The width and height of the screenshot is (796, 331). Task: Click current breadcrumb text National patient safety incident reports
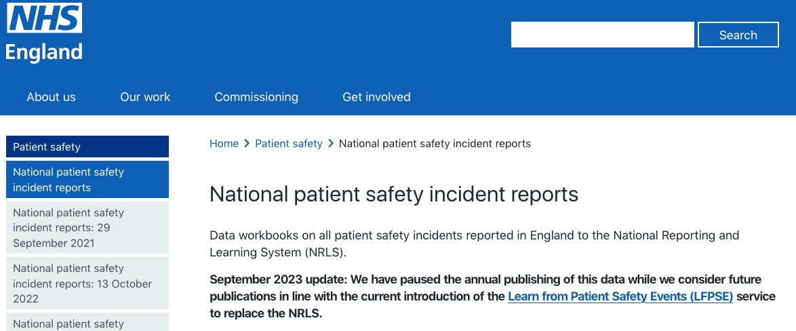click(x=435, y=144)
